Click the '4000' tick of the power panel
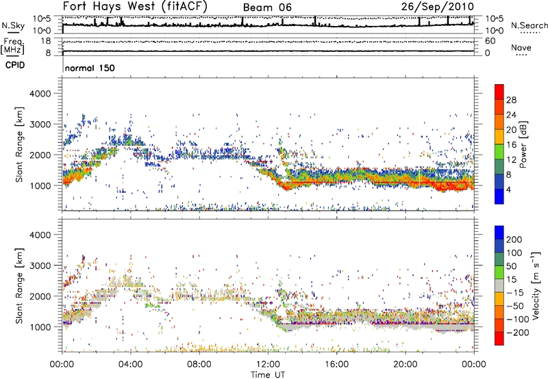The height and width of the screenshot is (379, 548). (40, 94)
